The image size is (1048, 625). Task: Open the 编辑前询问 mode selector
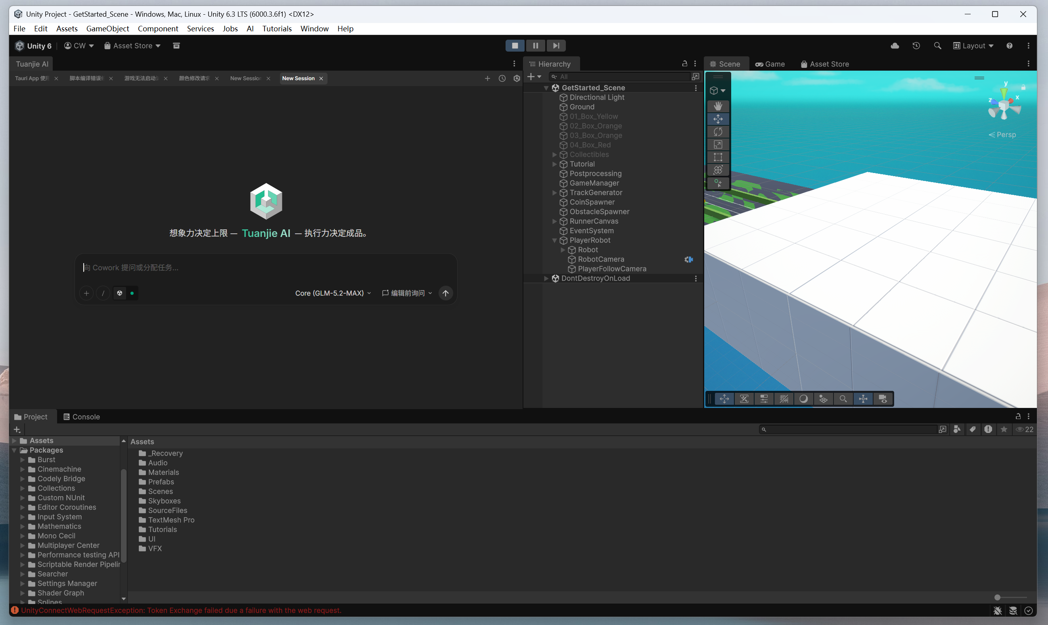coord(407,293)
